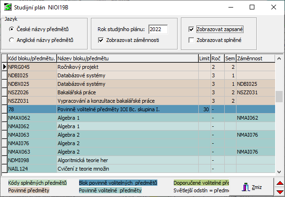Screen dimensions: 285x197
Task: Uncheck Zobrazovat zapsané checkbox
Action: (x=191, y=29)
